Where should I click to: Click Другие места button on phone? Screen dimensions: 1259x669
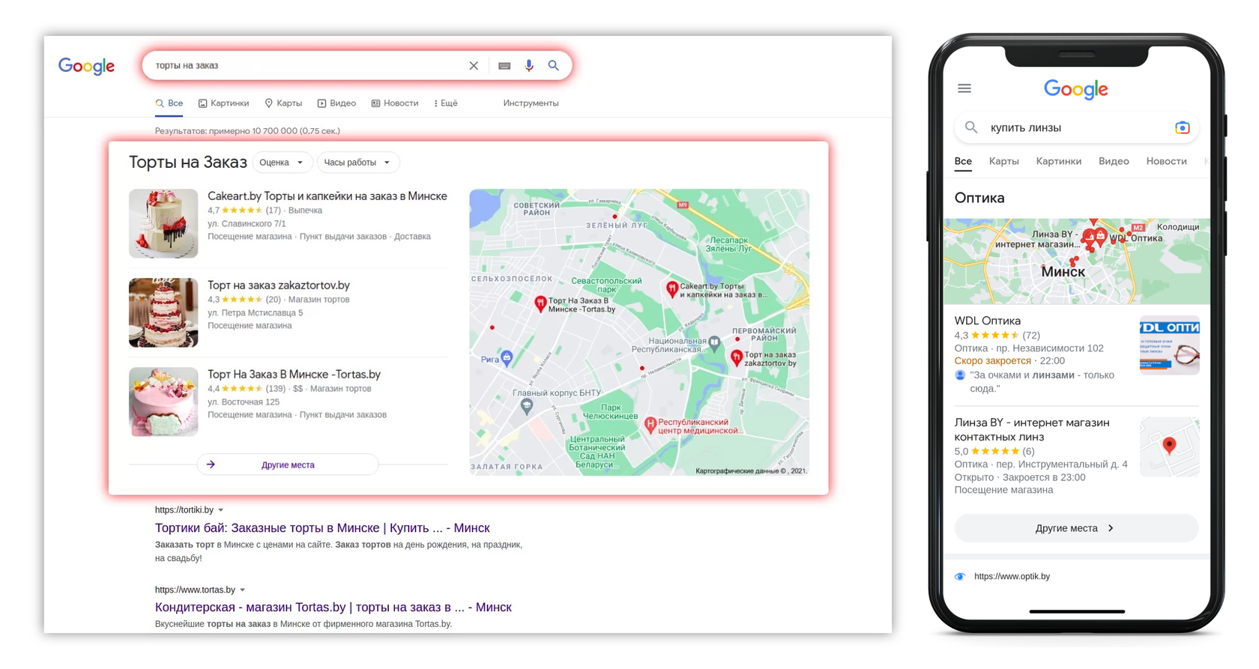pos(1076,528)
